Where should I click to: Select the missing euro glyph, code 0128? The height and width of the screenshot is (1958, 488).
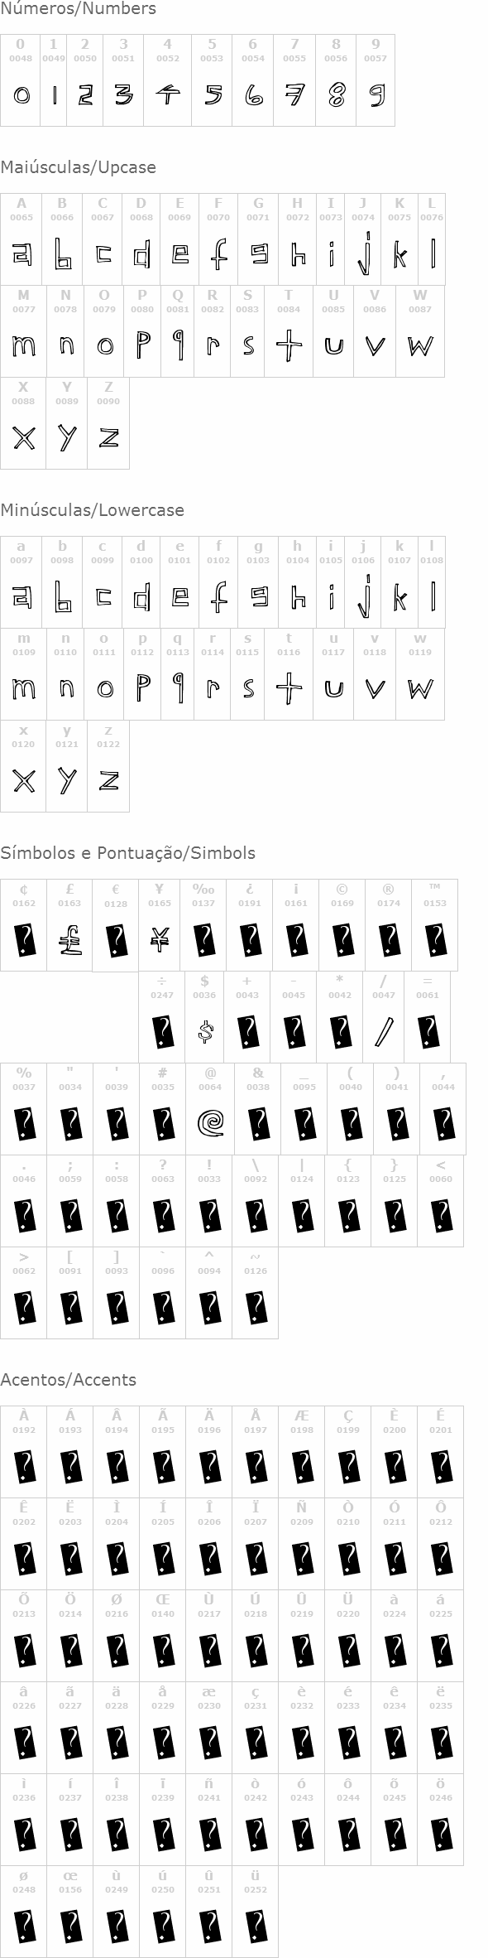click(x=116, y=926)
